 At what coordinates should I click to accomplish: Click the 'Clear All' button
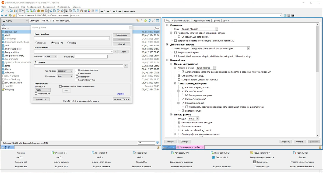121,44
